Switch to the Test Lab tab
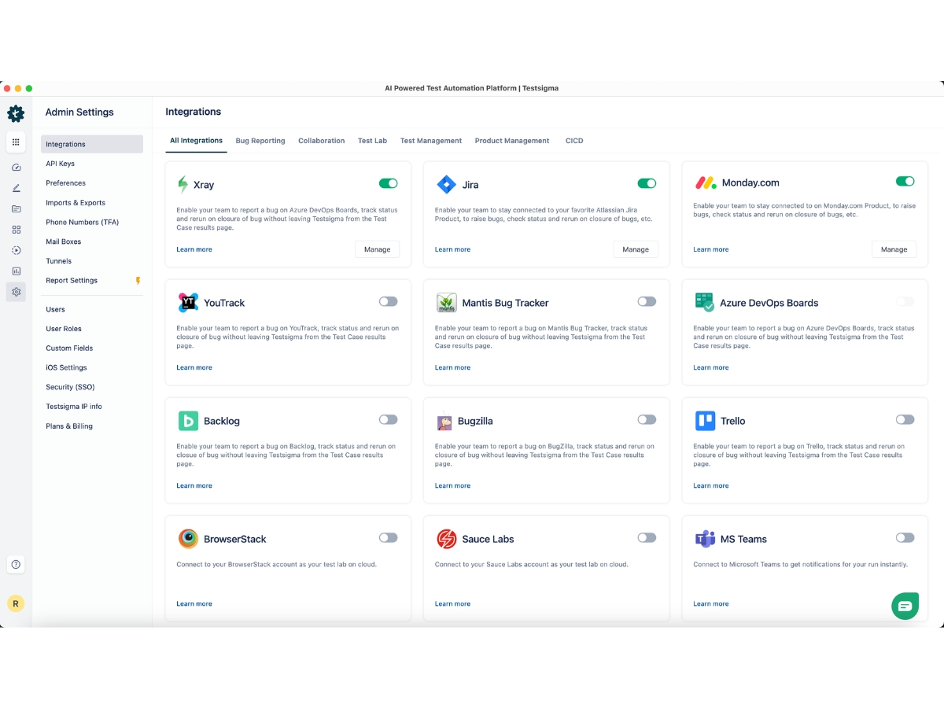 point(373,141)
